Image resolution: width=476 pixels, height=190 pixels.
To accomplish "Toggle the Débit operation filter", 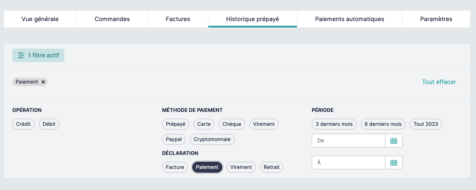I will tap(49, 124).
